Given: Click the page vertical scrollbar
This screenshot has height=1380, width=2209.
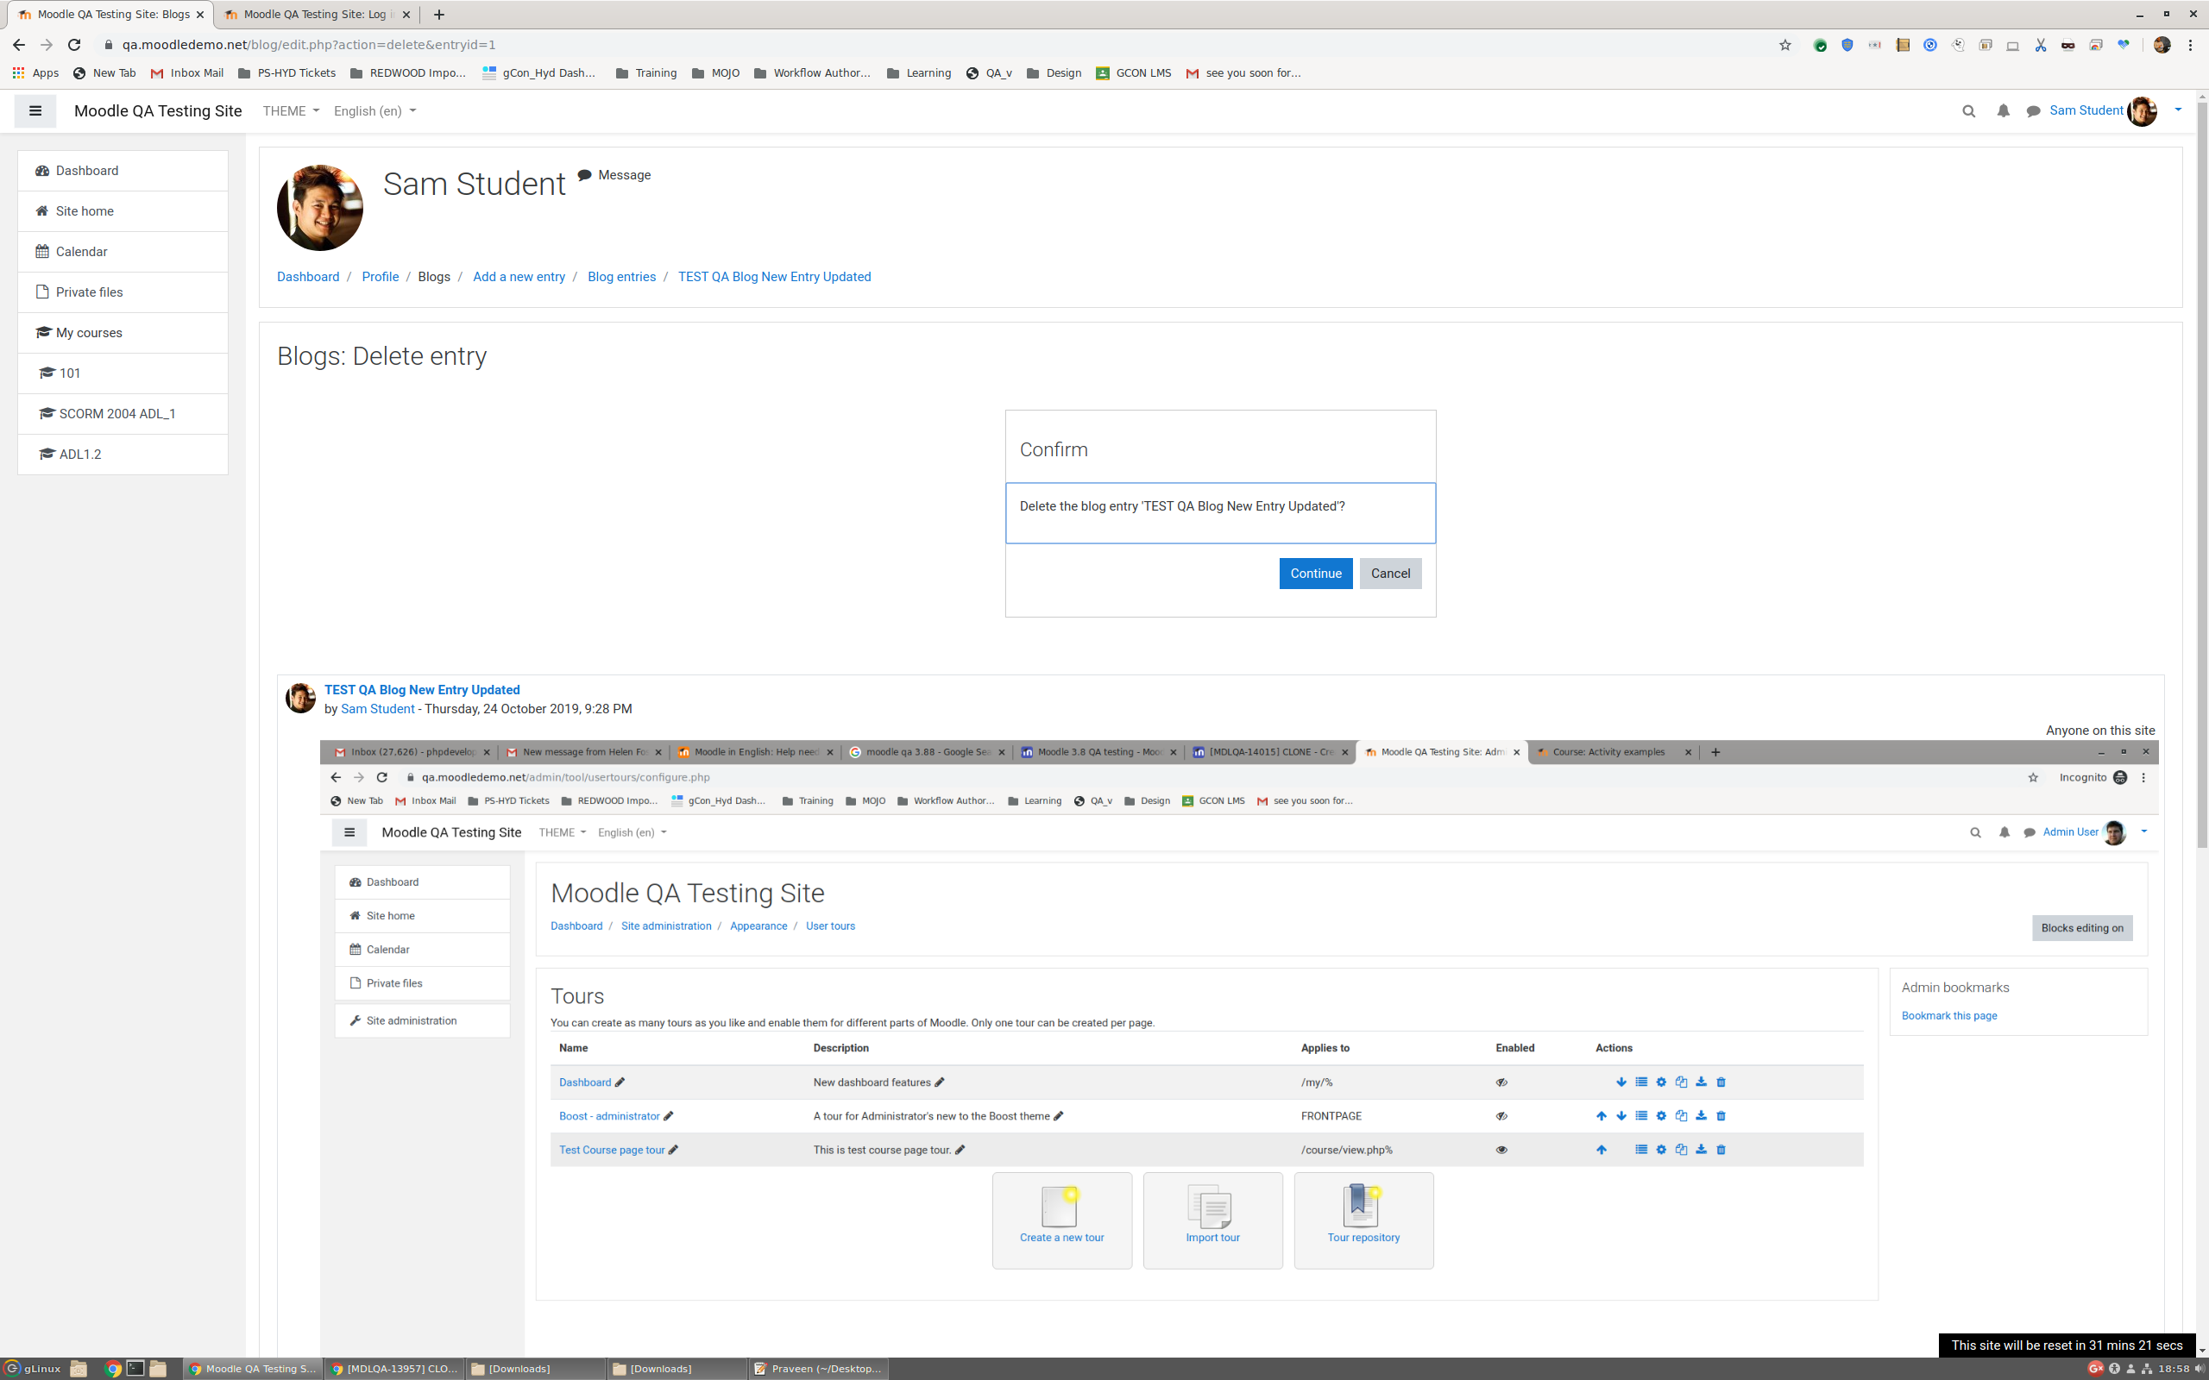Looking at the screenshot, I should tap(2202, 474).
